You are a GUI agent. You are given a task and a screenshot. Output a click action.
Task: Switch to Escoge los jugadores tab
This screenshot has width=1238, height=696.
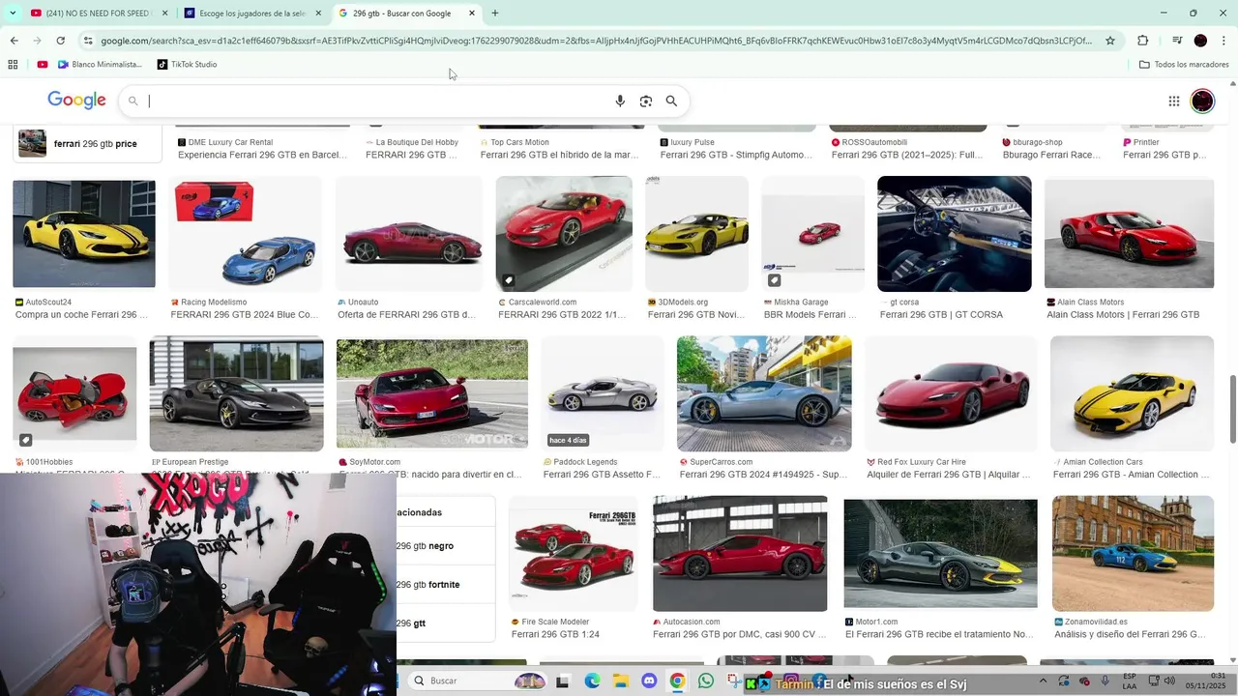click(253, 14)
